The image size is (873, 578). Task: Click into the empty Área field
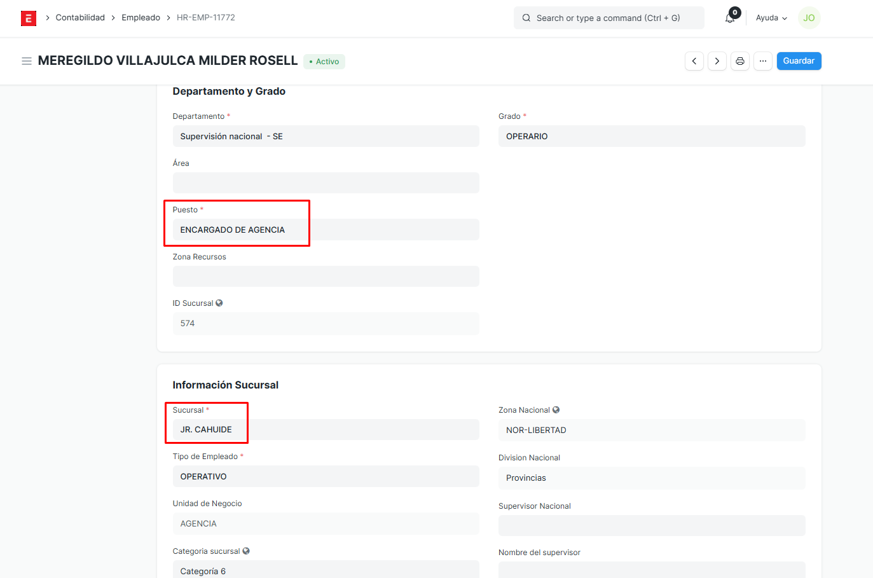[326, 183]
